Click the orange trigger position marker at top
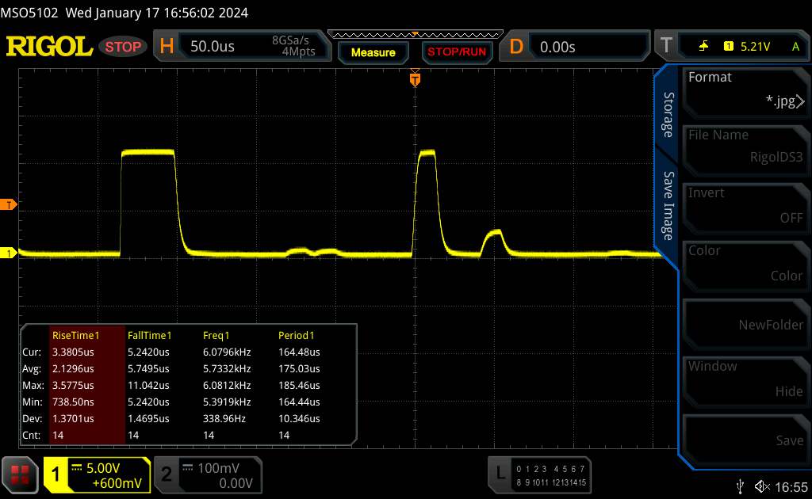This screenshot has width=812, height=499. coord(414,79)
